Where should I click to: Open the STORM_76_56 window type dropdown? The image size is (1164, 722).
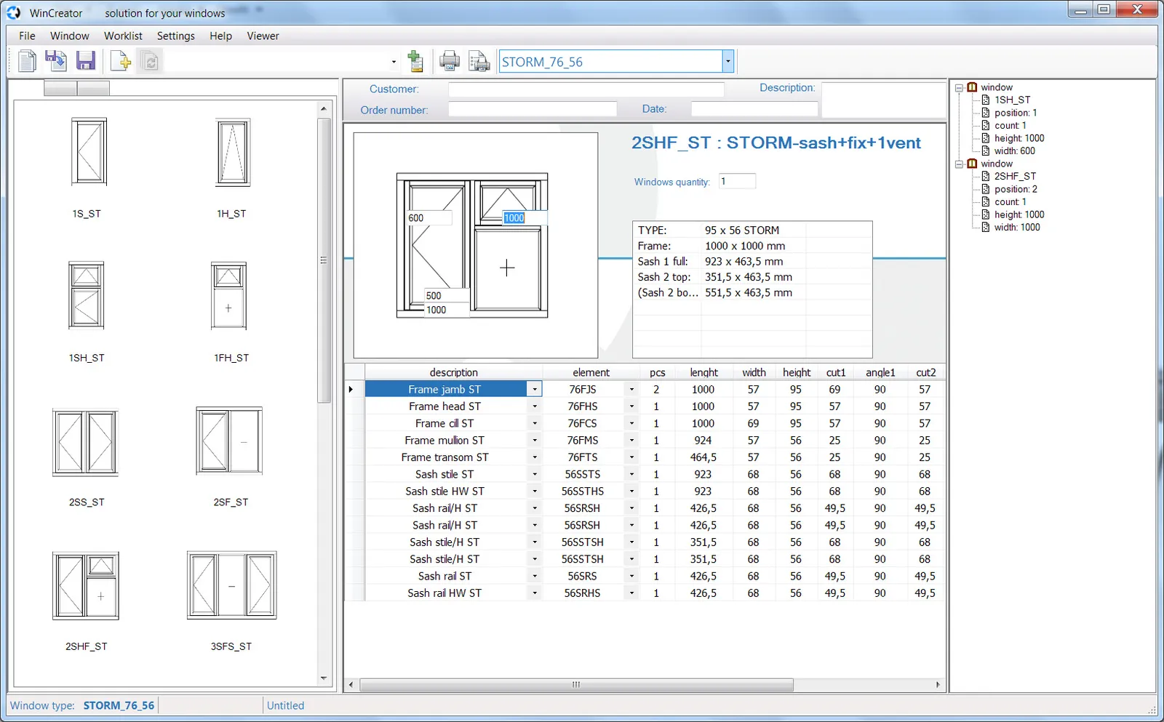click(x=727, y=62)
